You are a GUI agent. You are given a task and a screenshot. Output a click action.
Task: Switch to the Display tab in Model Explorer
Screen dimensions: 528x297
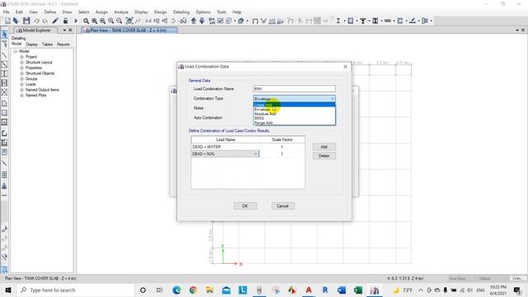[32, 44]
